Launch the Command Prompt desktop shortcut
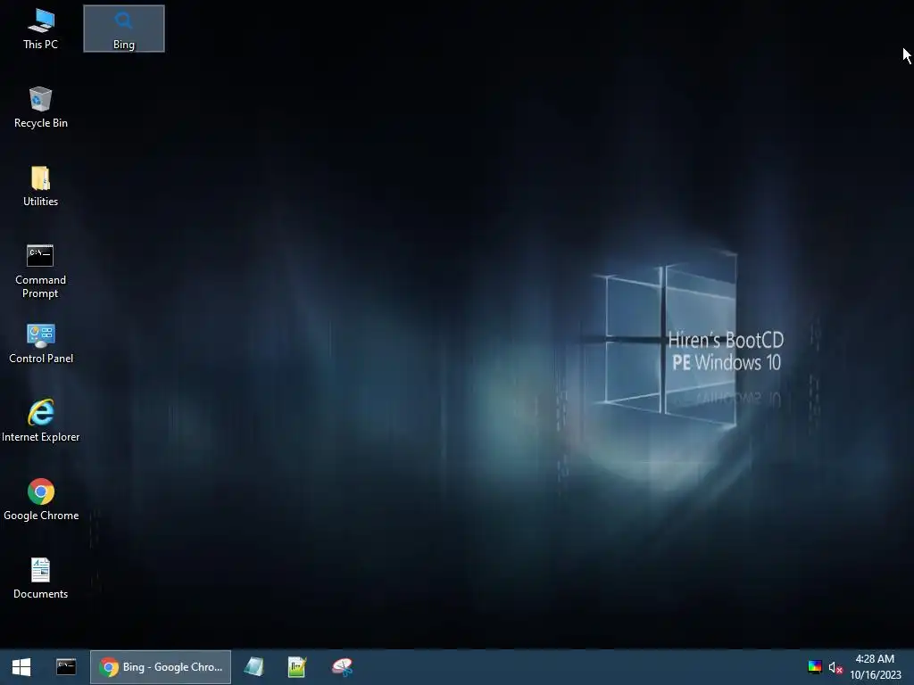This screenshot has width=914, height=685. 41,271
